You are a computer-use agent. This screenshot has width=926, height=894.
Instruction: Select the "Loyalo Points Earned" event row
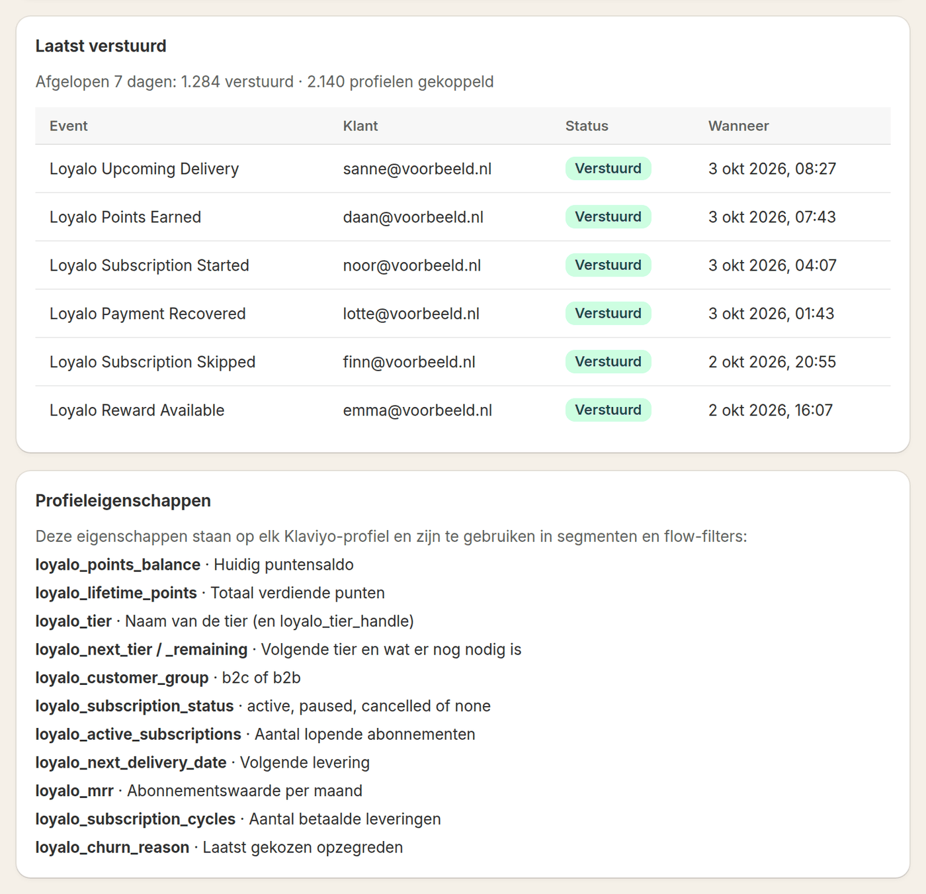pos(463,217)
